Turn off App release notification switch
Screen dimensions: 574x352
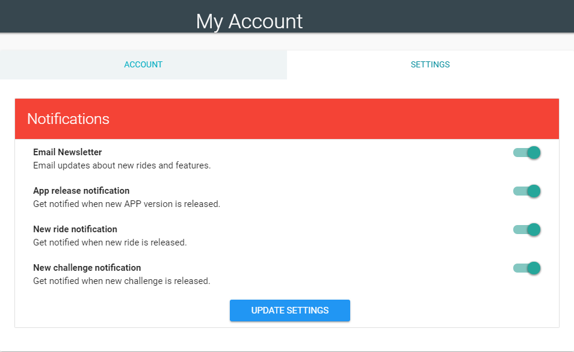527,191
